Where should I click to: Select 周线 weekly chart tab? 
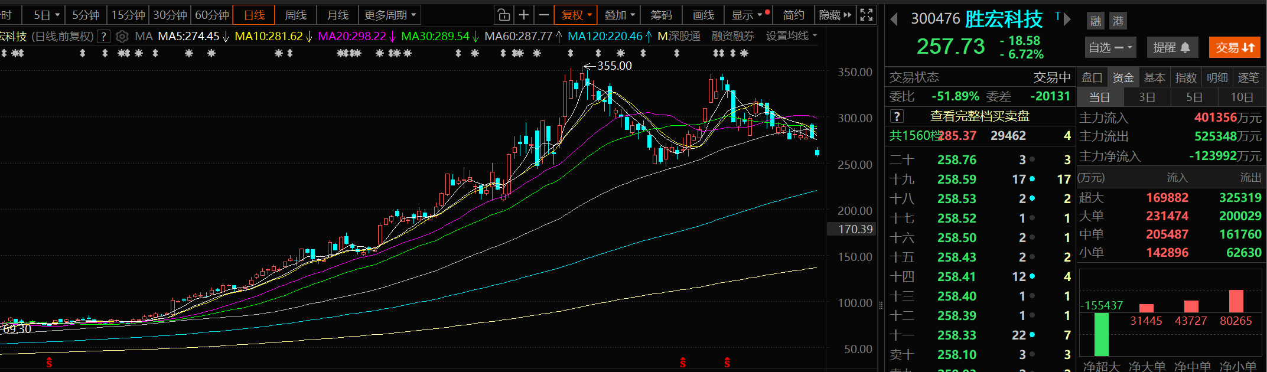[x=295, y=15]
